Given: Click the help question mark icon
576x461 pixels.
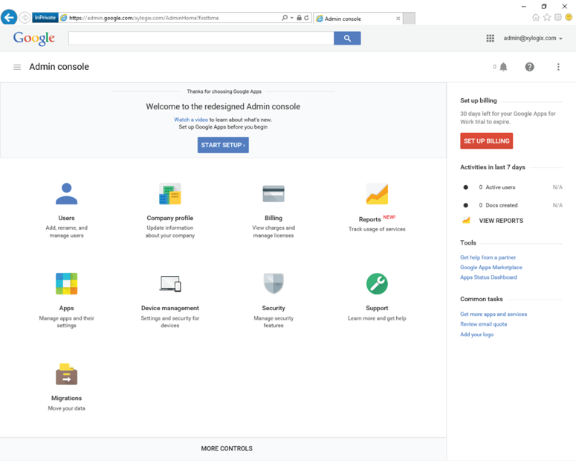Looking at the screenshot, I should point(529,67).
